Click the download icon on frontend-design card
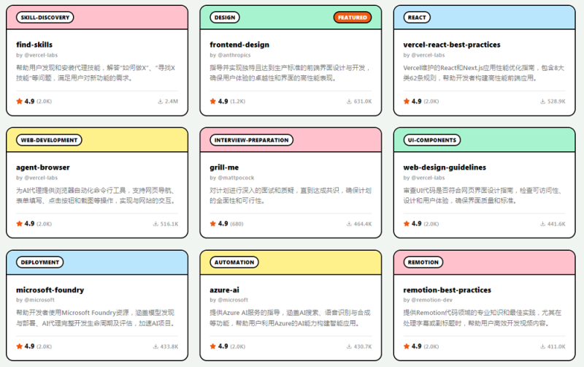Image resolution: width=584 pixels, height=367 pixels. [349, 101]
